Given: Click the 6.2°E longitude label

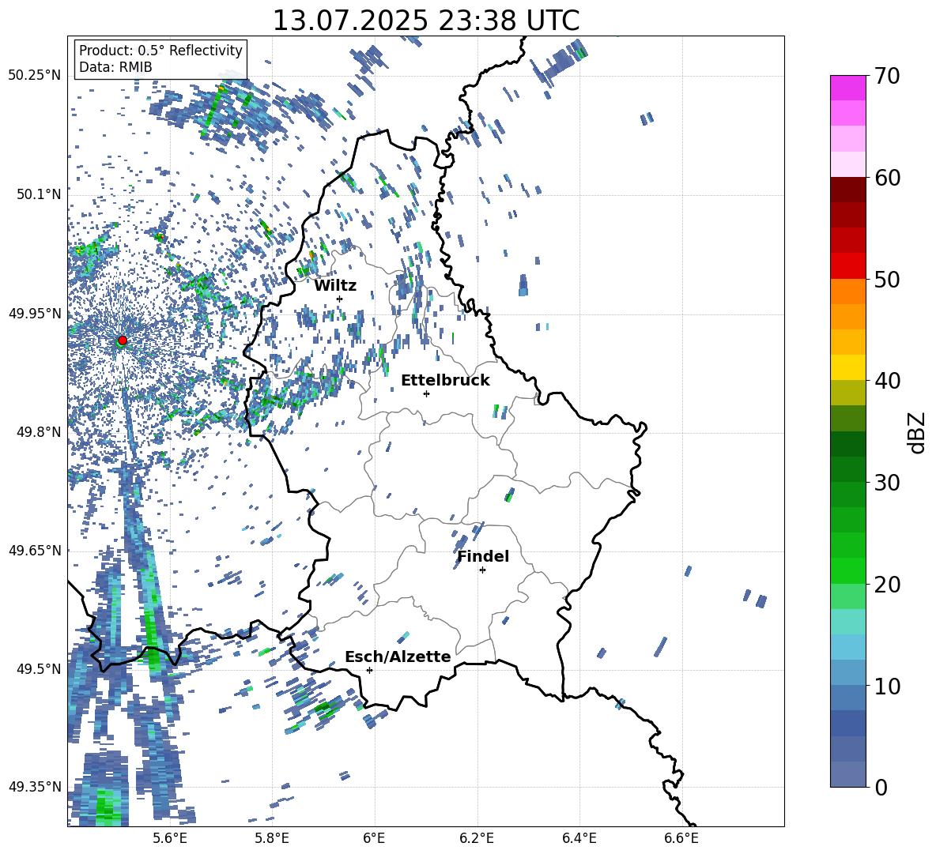Looking at the screenshot, I should point(477,838).
